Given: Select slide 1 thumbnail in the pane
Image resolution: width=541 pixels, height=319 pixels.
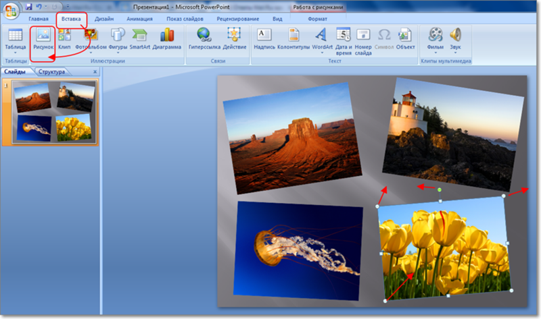Looking at the screenshot, I should (x=53, y=112).
